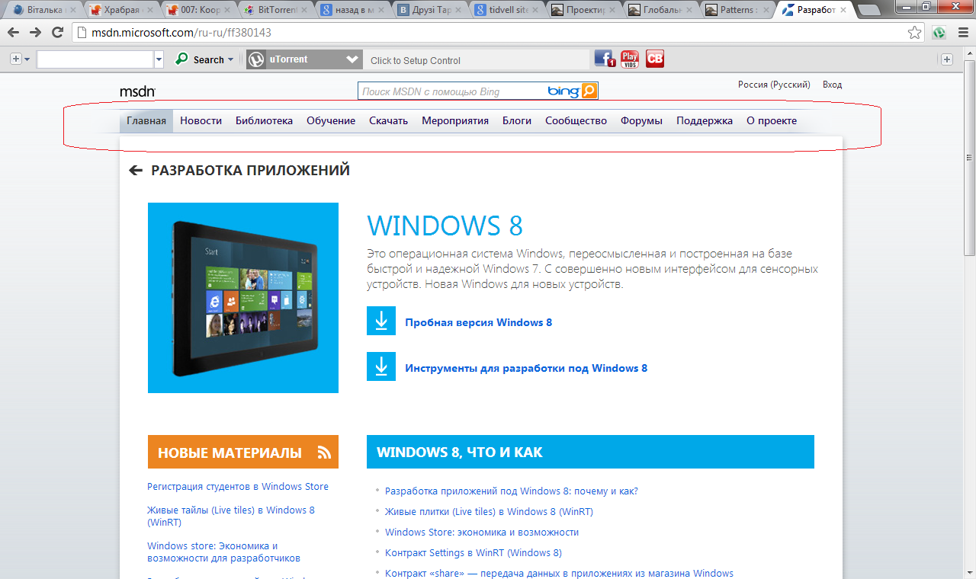Image resolution: width=976 pixels, height=579 pixels.
Task: Click the browser forward arrow
Action: 35,33
